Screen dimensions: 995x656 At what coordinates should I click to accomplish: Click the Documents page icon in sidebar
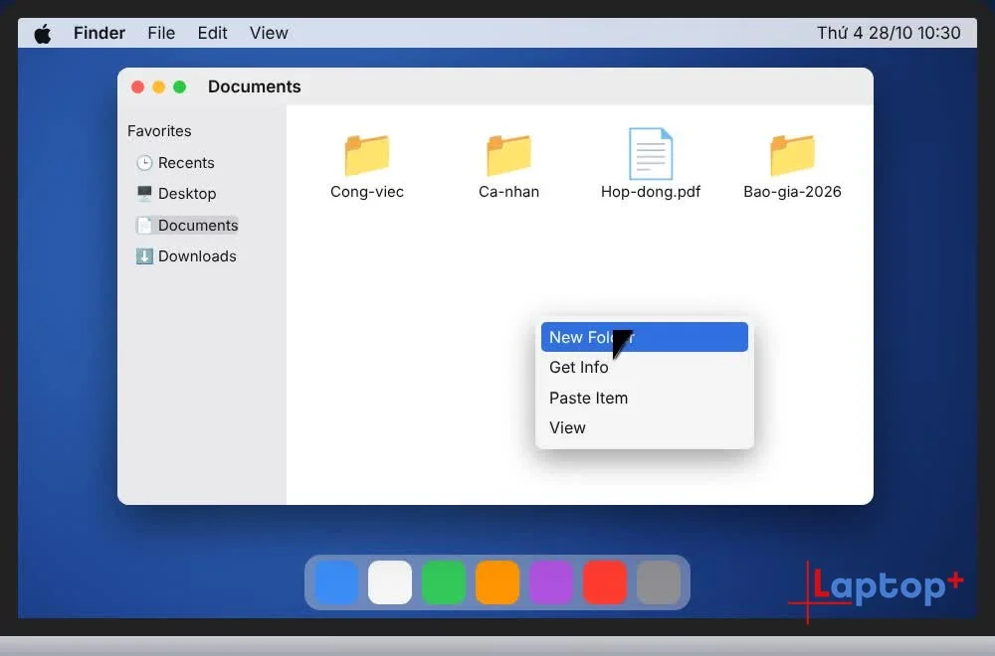pyautogui.click(x=144, y=225)
